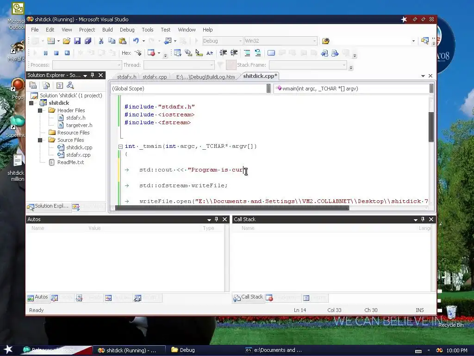
Task: Open Recycle Bin on the desktop
Action: (451, 317)
